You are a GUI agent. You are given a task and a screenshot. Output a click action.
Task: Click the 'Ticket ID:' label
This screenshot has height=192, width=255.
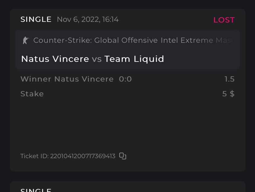[35, 156]
